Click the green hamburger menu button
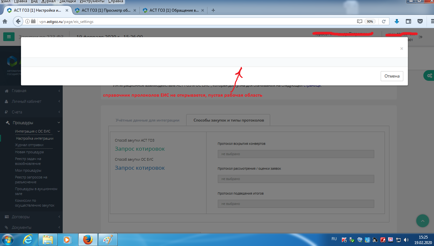Image resolution: width=434 pixels, height=246 pixels. click(9, 37)
